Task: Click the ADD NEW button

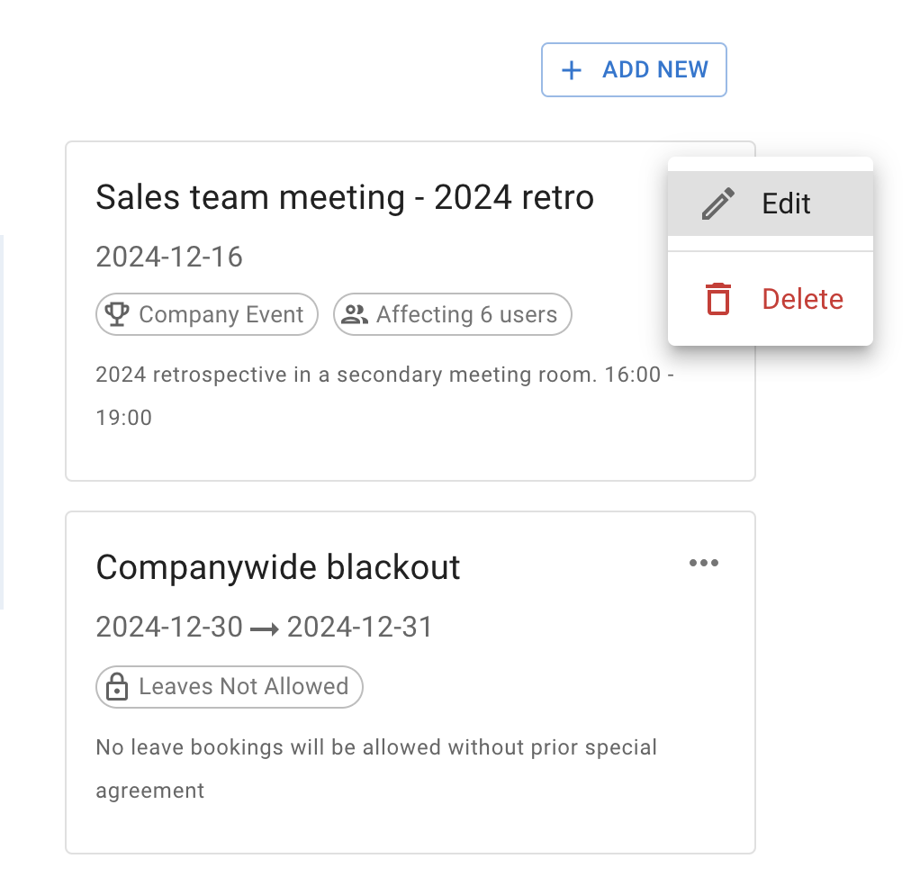Action: (634, 69)
